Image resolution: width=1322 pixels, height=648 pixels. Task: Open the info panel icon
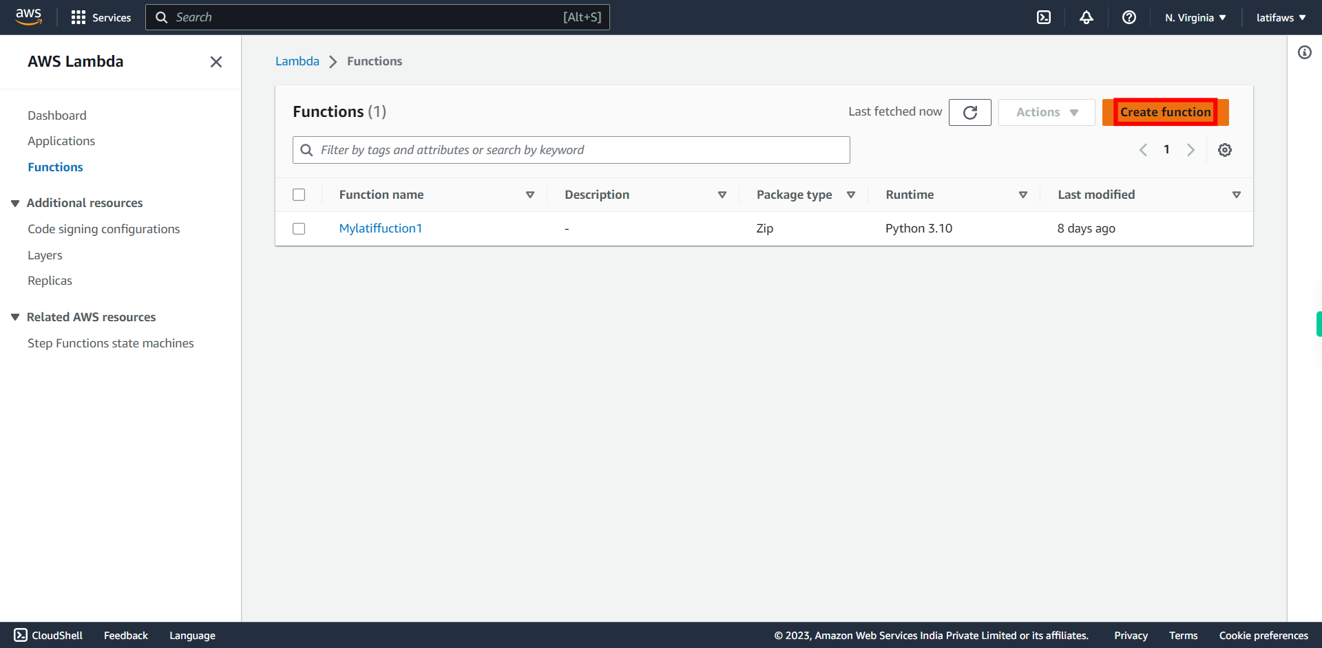[1305, 52]
